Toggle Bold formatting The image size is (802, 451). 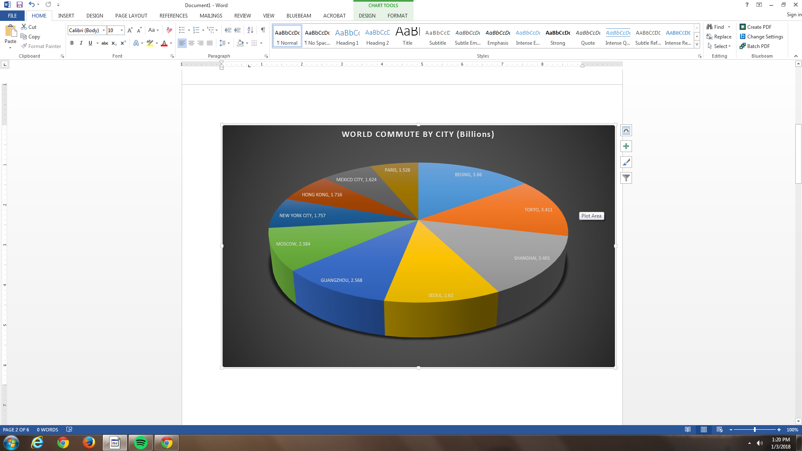tap(72, 43)
